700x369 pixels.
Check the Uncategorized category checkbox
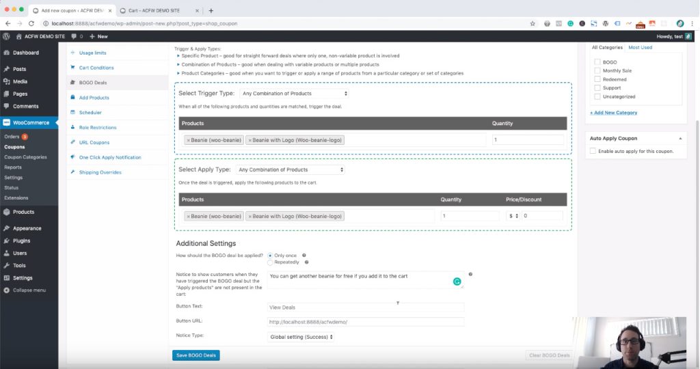[x=597, y=96]
